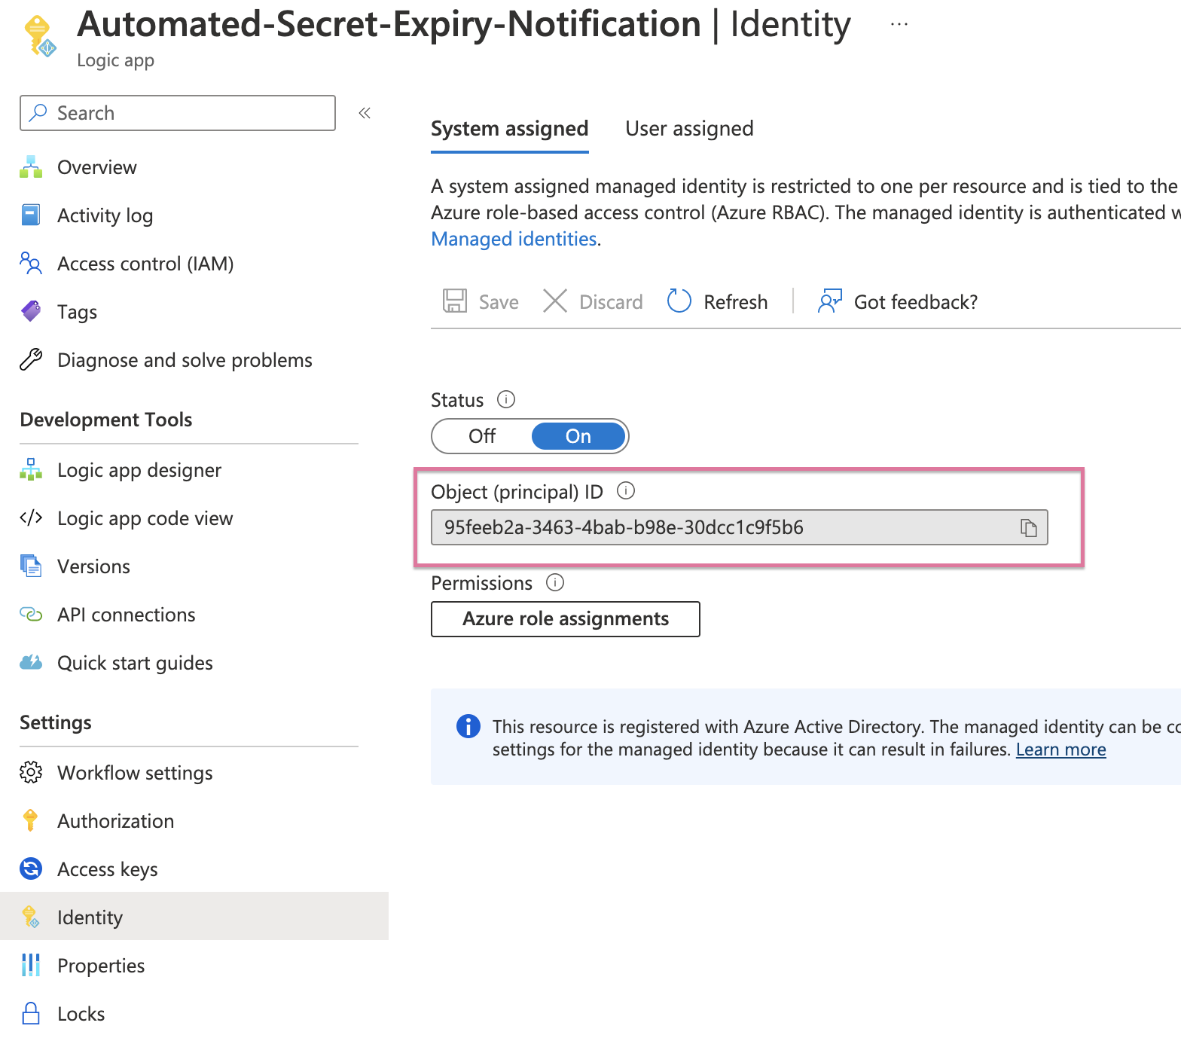The width and height of the screenshot is (1181, 1041).
Task: Click the Properties bars icon
Action: click(x=31, y=966)
